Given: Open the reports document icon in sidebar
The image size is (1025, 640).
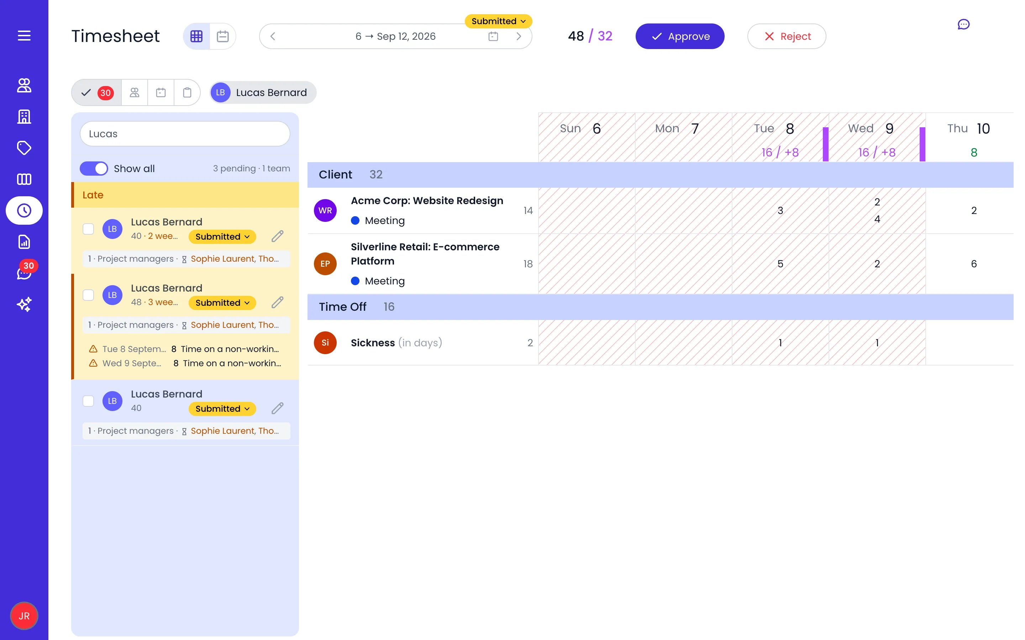Looking at the screenshot, I should click(x=24, y=242).
